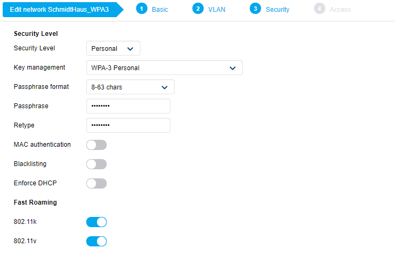Screen dimensions: 395x263
Task: Focus the Retype passphrase field
Action: click(x=128, y=125)
